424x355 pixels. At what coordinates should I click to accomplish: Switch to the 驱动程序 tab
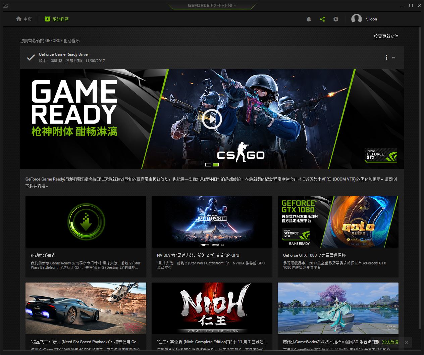click(57, 19)
